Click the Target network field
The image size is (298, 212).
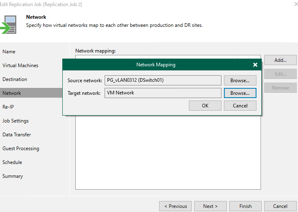click(163, 93)
